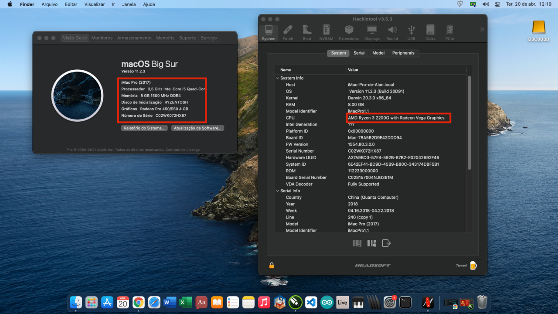Click Atualização de Software button
Image resolution: width=558 pixels, height=314 pixels.
click(197, 128)
